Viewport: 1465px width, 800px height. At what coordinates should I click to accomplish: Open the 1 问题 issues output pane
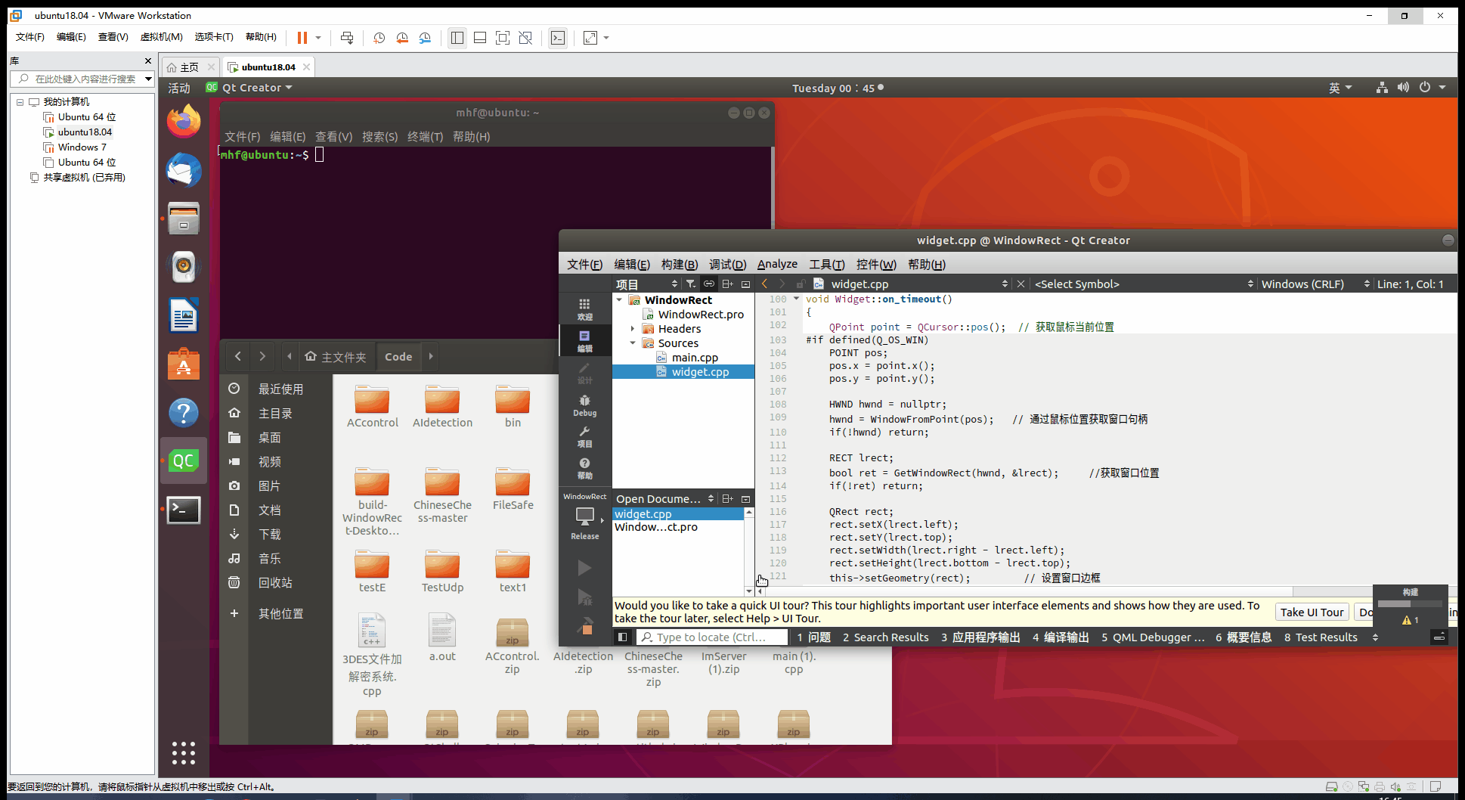(814, 637)
